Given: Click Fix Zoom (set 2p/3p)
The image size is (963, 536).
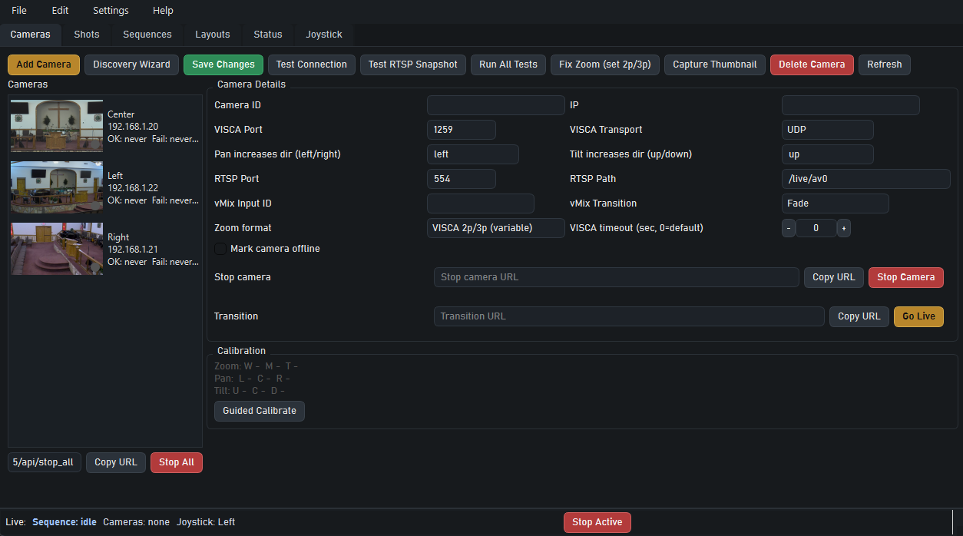Looking at the screenshot, I should click(x=604, y=65).
